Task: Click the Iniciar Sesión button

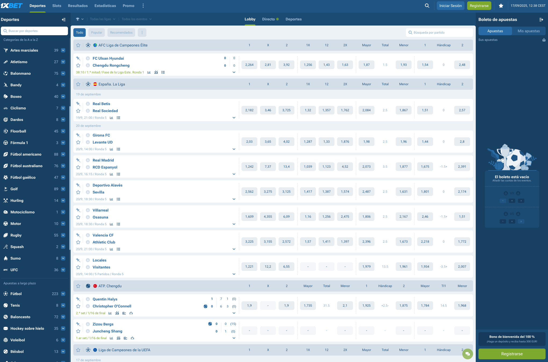Action: click(x=450, y=6)
